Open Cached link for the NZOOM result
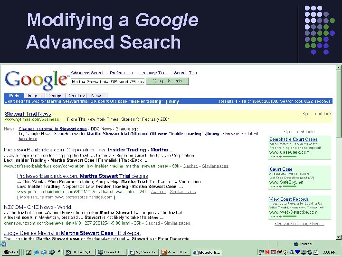Screen dimensions: 342x257 coord(152,223)
